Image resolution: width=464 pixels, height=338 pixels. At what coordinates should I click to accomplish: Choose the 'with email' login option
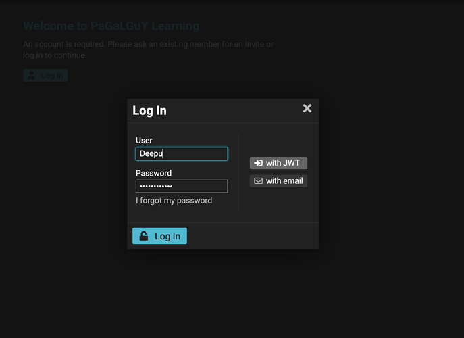point(278,181)
